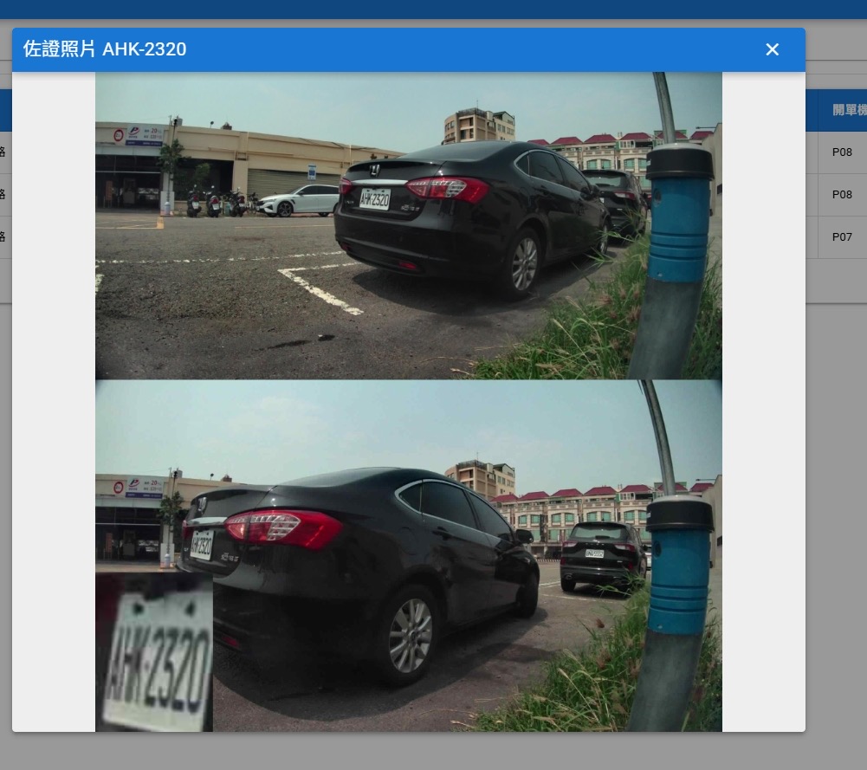The image size is (867, 770).
Task: Click the black car's rear plate in top photo
Action: pyautogui.click(x=374, y=199)
